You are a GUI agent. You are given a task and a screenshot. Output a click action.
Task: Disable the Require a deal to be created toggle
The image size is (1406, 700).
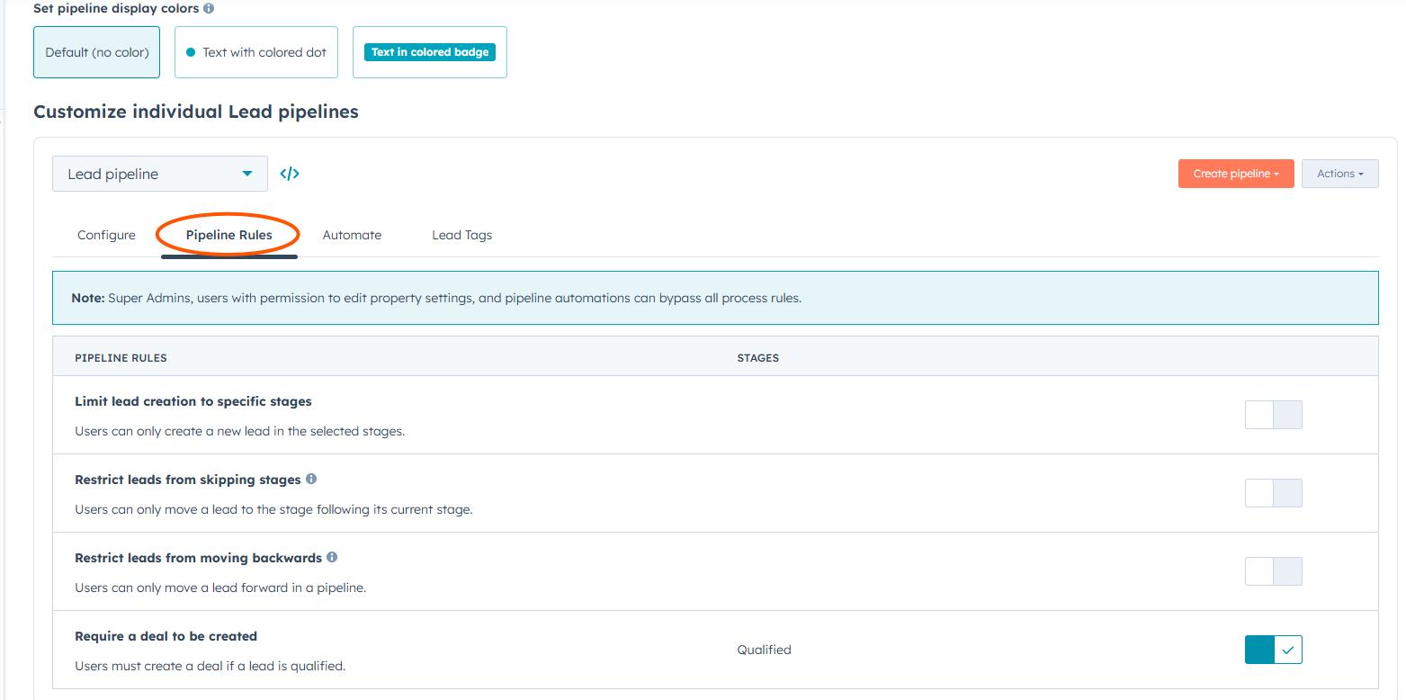1273,650
